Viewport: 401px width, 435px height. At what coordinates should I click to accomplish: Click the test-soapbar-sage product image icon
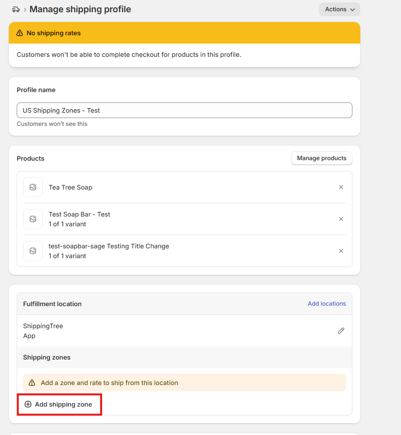coord(33,251)
